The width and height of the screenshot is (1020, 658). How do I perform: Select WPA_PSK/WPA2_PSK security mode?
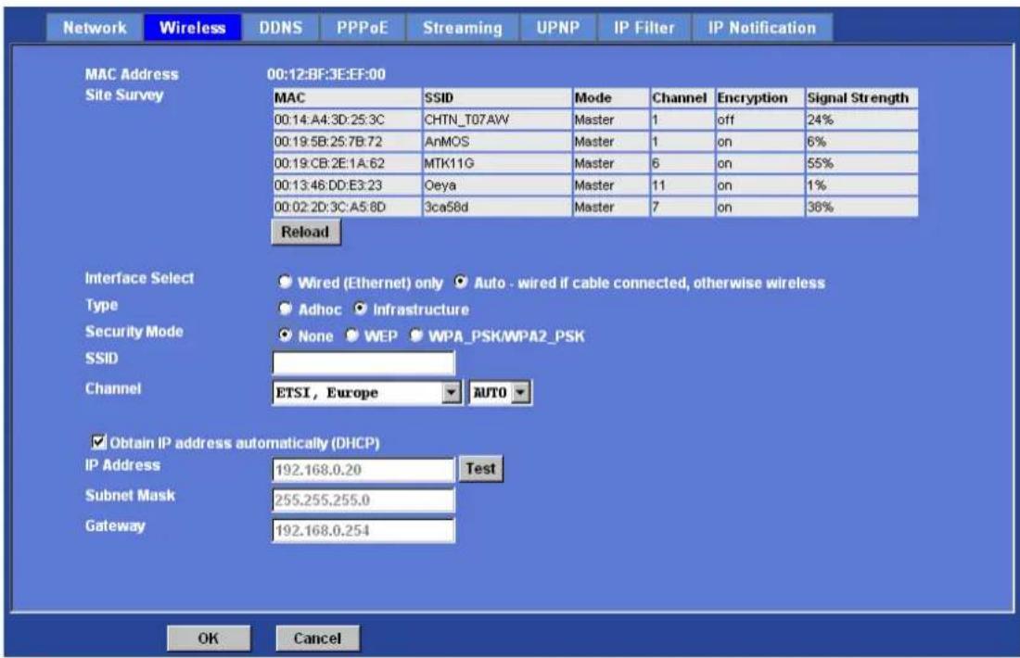click(415, 335)
